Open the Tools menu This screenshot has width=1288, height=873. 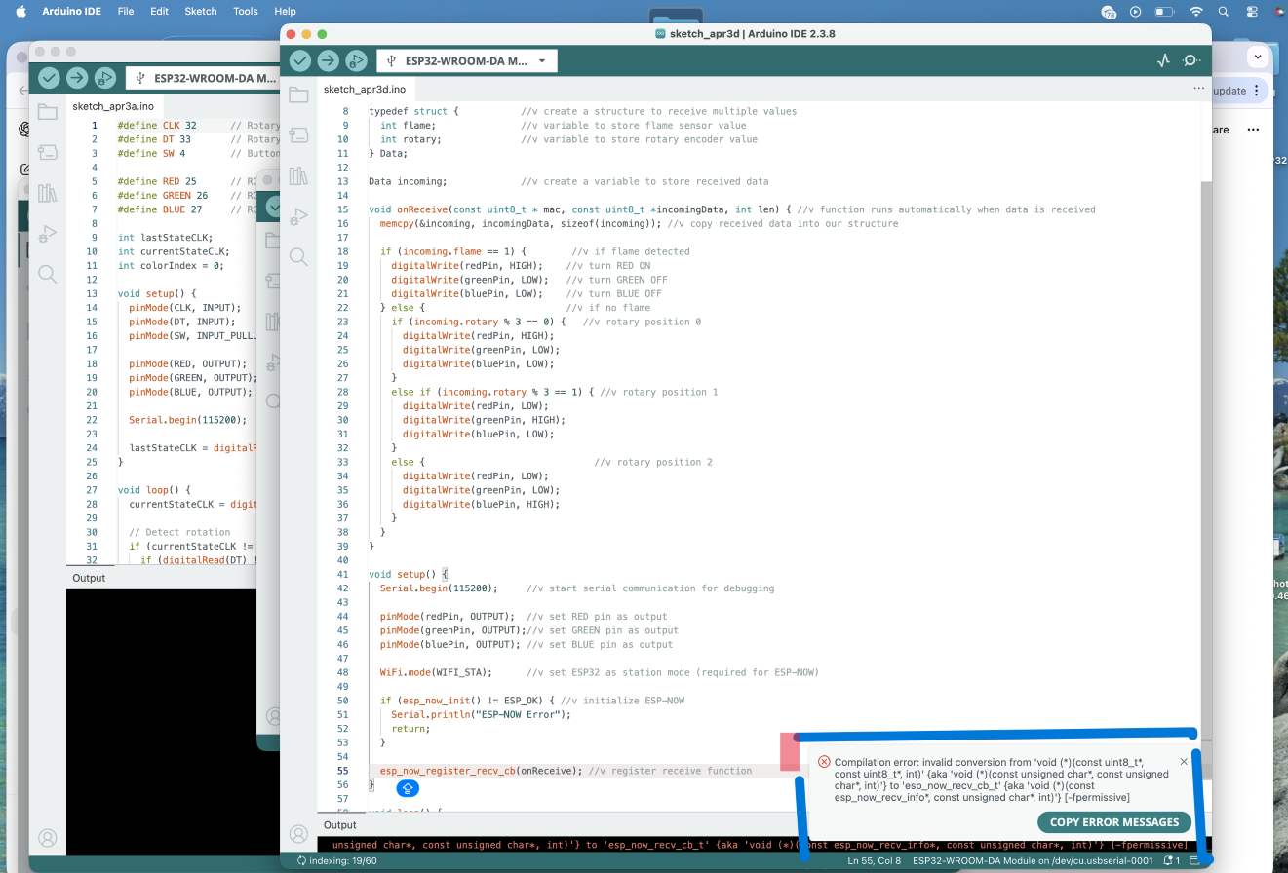pos(246,12)
